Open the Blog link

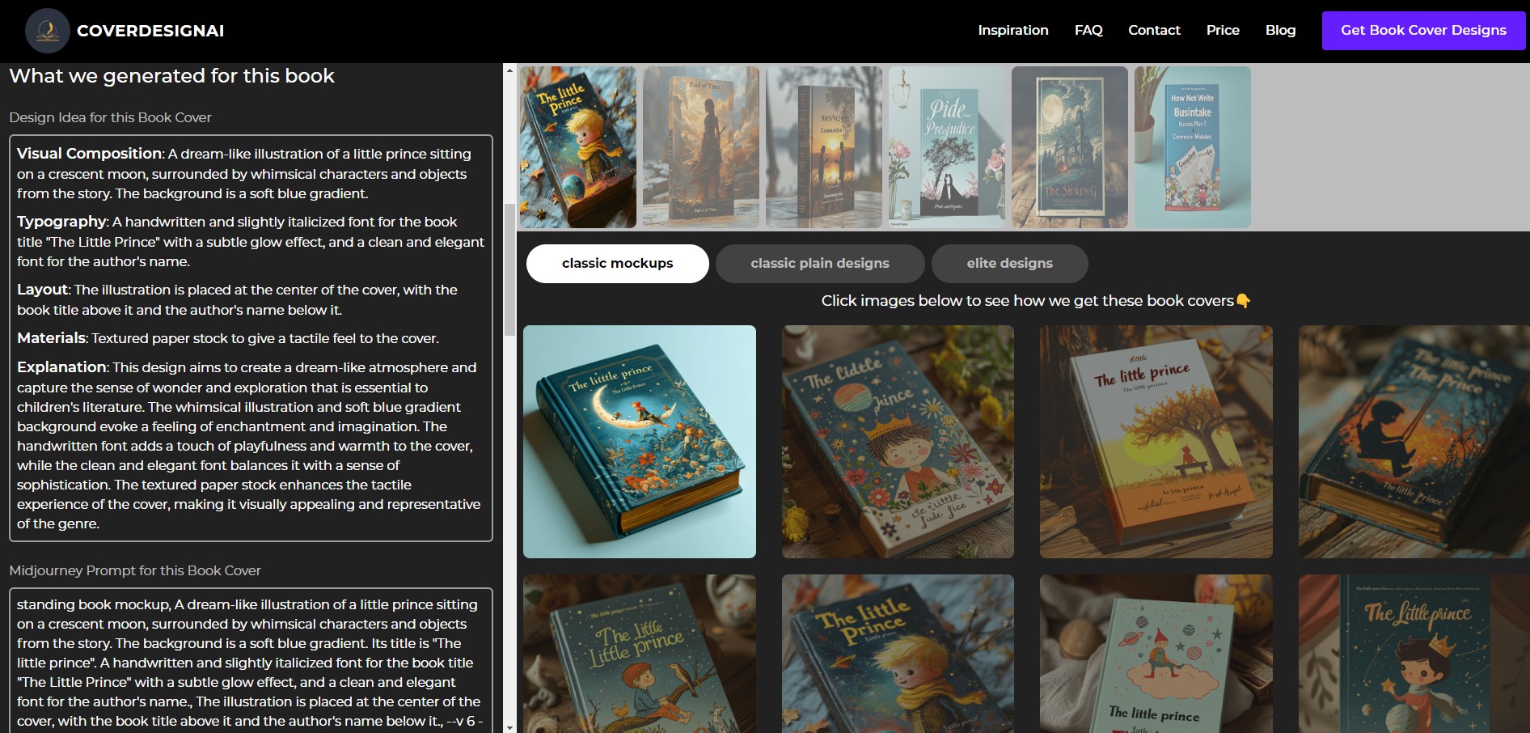click(x=1280, y=30)
